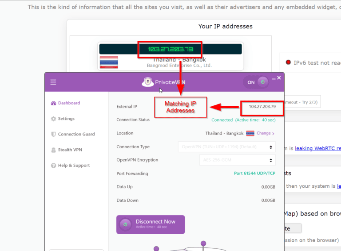341x251 pixels.
Task: Click the power icon on Disconnect Now
Action: pyautogui.click(x=125, y=224)
